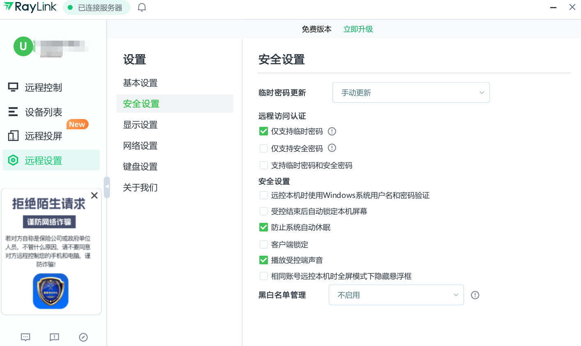Collapse the sidebar using the arrow handle
The width and height of the screenshot is (581, 346).
coord(107,187)
